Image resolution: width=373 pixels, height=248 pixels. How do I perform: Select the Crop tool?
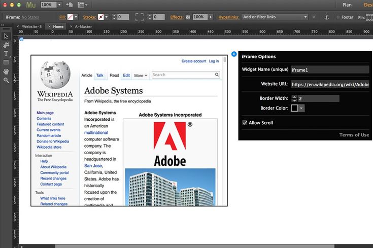[6, 45]
